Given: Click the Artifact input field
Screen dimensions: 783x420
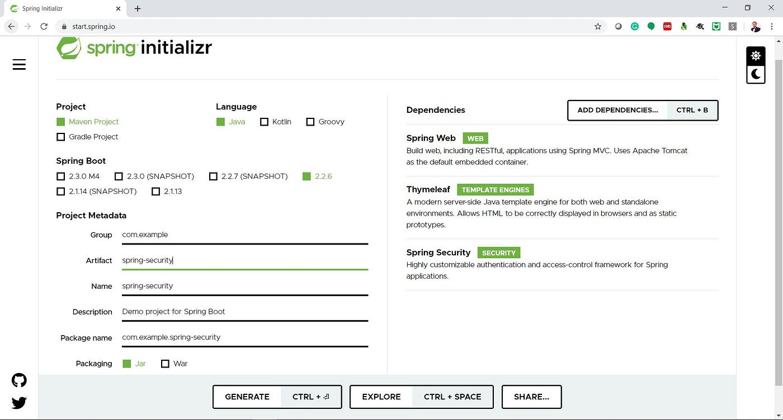Looking at the screenshot, I should 245,261.
